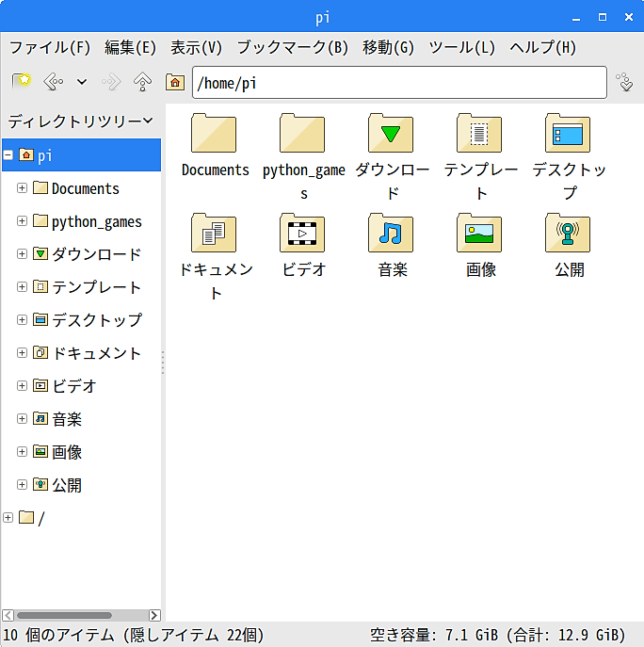Select デスクトップ label in the tree

click(x=97, y=320)
